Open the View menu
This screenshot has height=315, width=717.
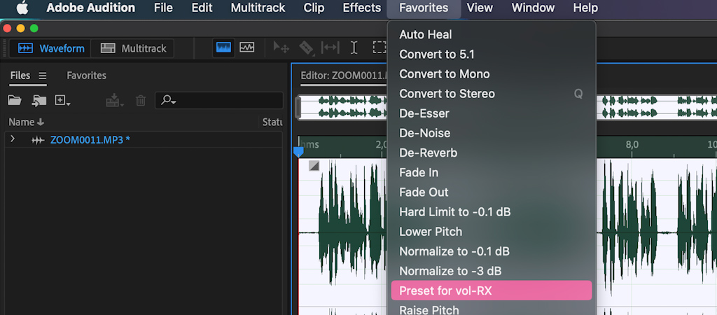pos(480,8)
